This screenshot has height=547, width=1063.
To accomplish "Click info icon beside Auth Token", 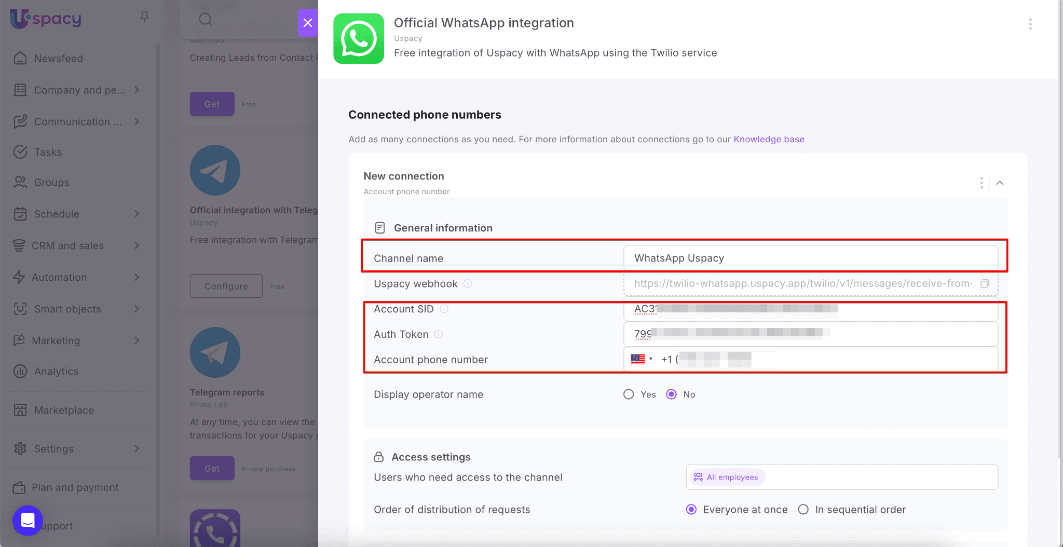I will tap(439, 334).
